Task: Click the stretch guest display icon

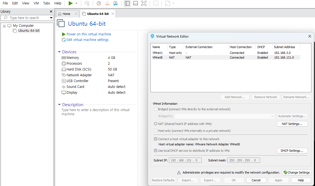Action: coord(168,3)
